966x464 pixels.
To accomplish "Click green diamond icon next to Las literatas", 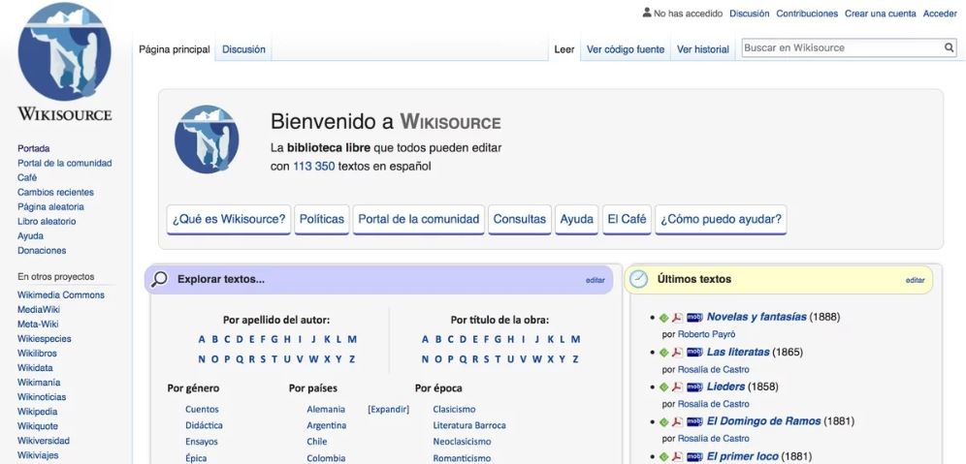I will (663, 353).
